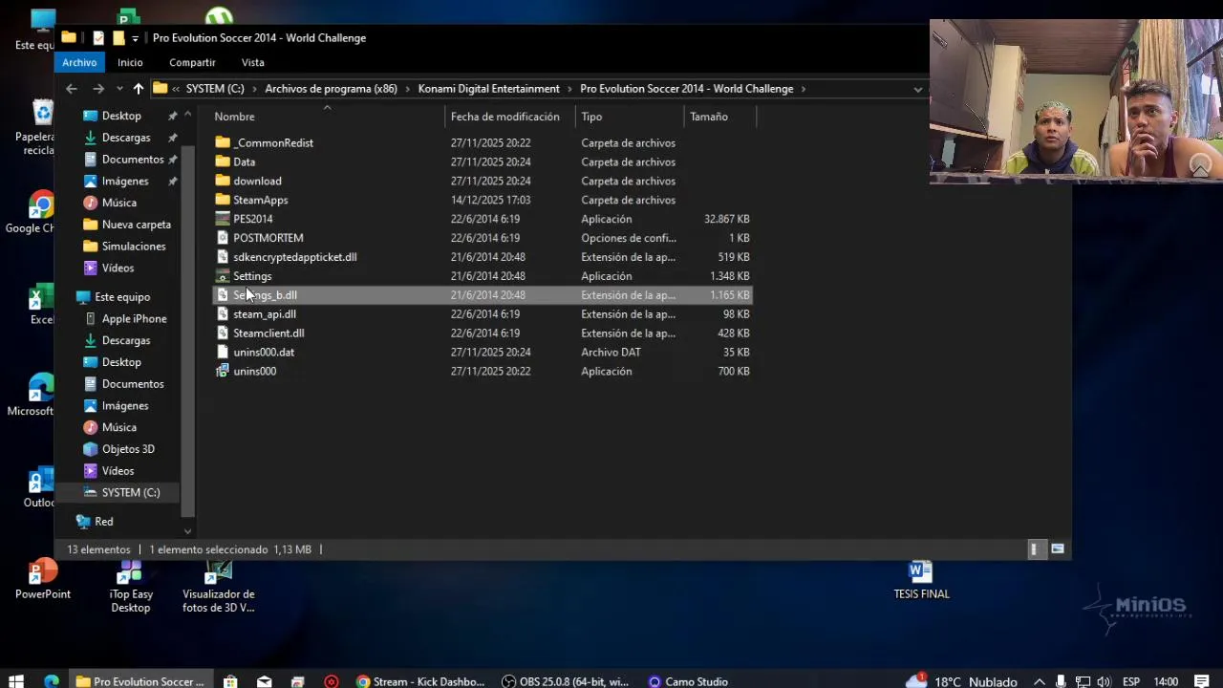Open Nueva carpeta in navigation pane
1223x688 pixels.
137,225
